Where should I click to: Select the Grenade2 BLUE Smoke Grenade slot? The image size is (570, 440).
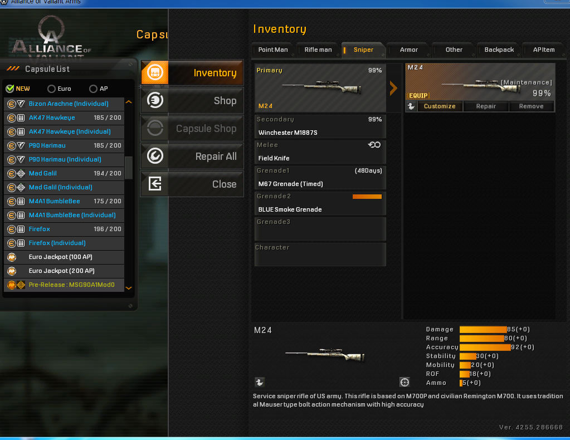tap(320, 203)
